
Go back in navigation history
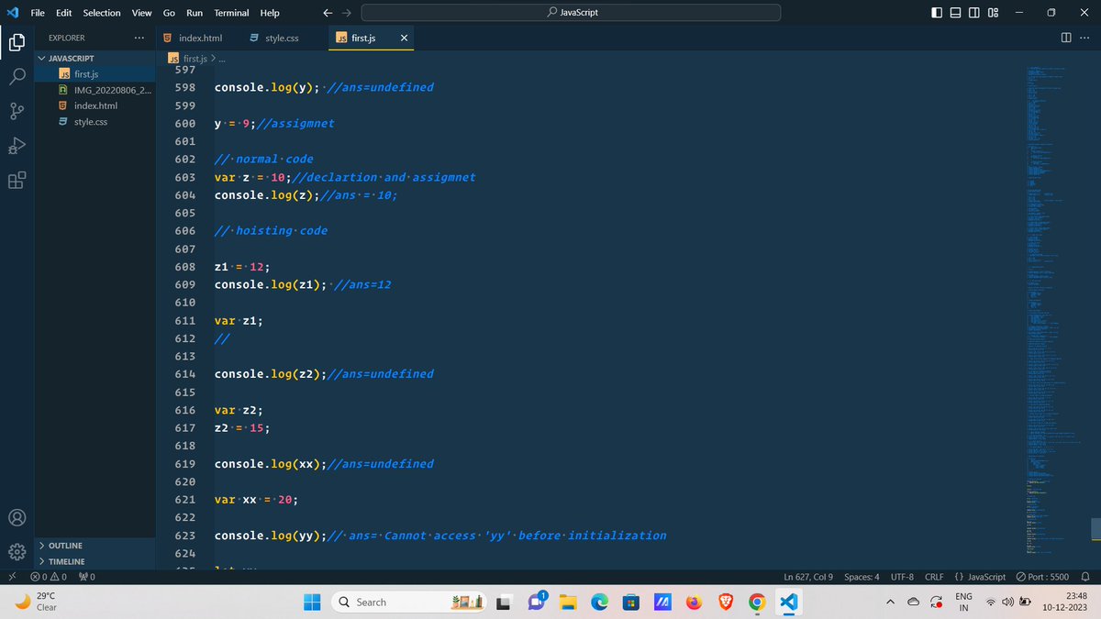point(328,13)
